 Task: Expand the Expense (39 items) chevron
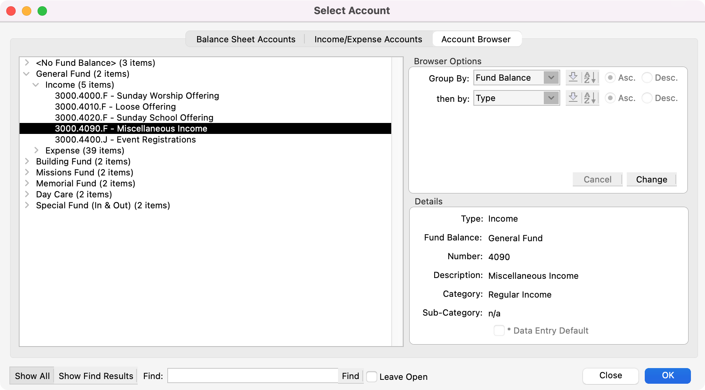36,150
